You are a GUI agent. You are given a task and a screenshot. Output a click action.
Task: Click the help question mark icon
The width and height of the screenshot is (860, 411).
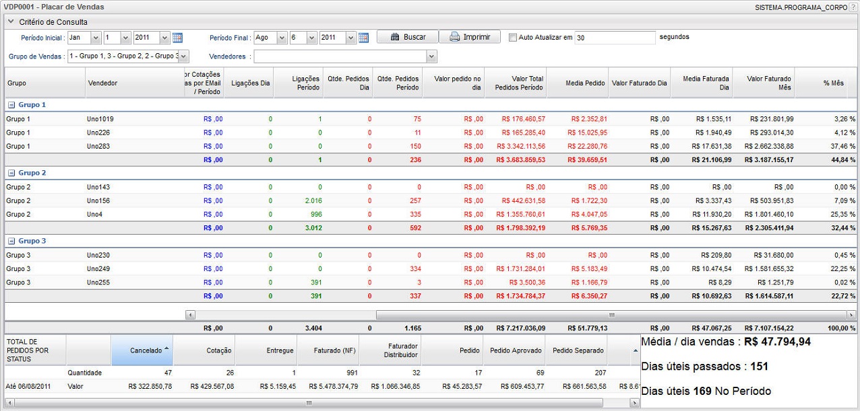click(x=853, y=6)
